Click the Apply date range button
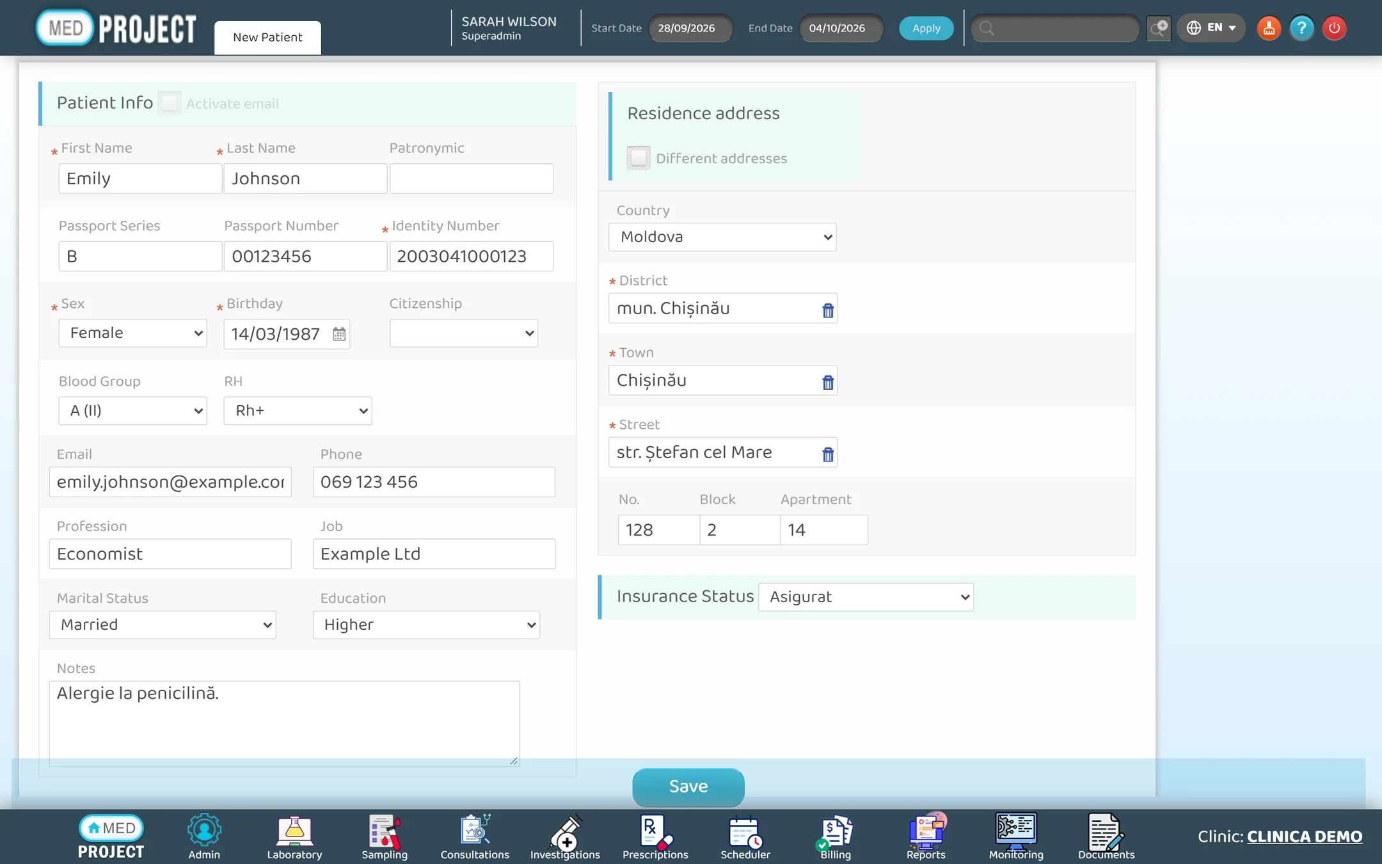The height and width of the screenshot is (864, 1382). (926, 28)
